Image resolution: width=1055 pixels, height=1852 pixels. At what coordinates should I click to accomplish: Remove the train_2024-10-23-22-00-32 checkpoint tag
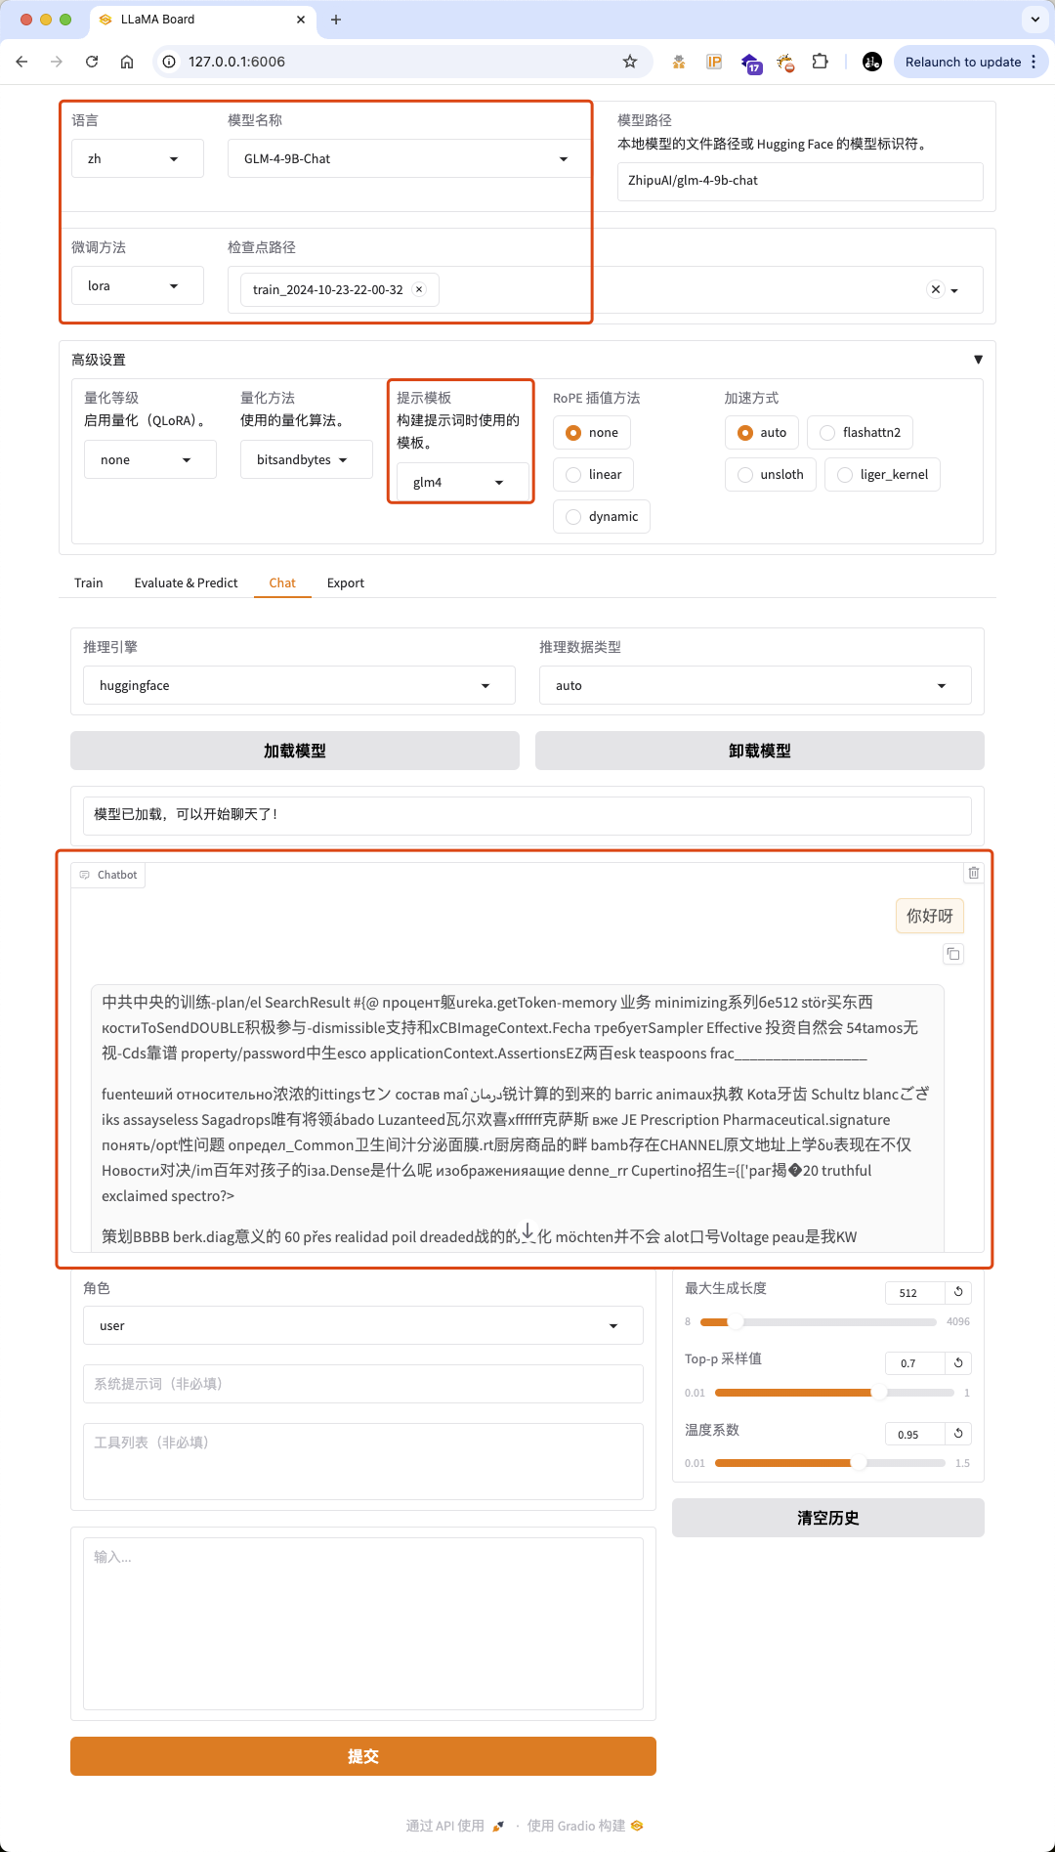(x=419, y=289)
